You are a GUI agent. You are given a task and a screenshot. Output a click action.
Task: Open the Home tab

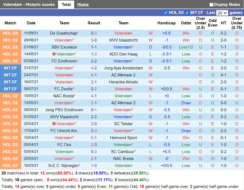coord(83,5)
